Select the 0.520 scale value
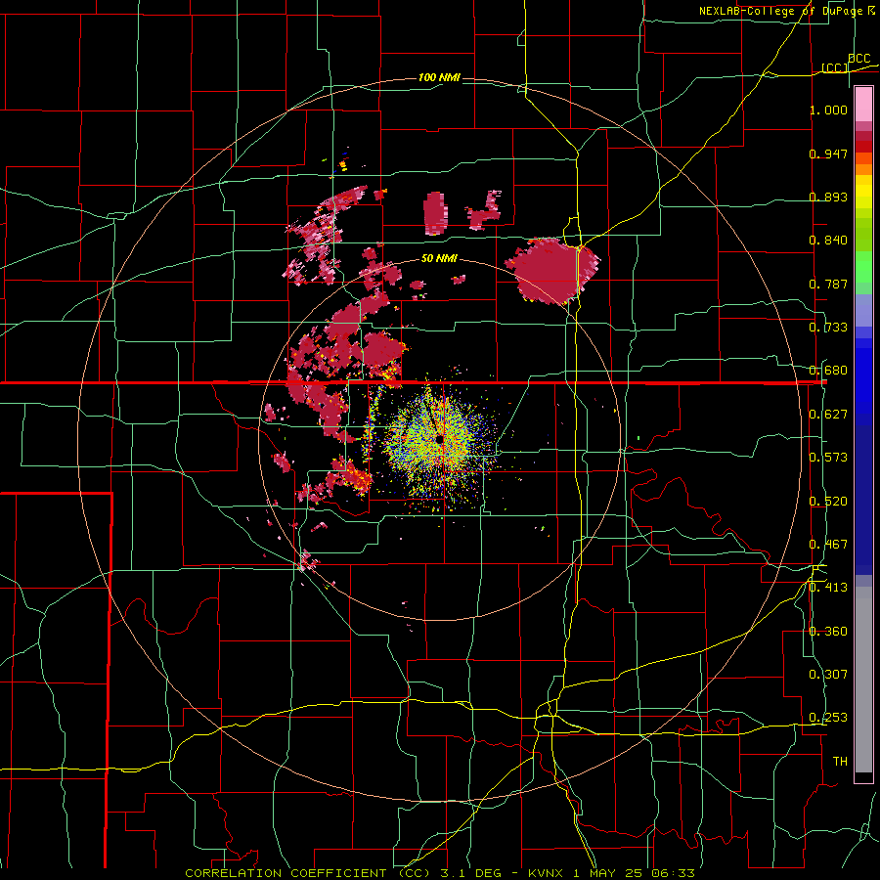Screen dimensions: 880x880 (x=828, y=502)
